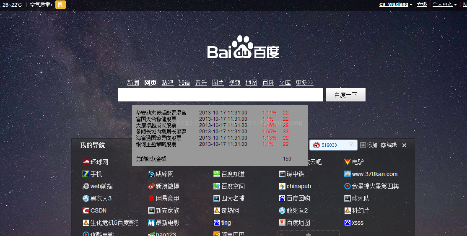Open the 敢死队2 globe icon
This screenshot has width=467, height=236.
[282, 211]
